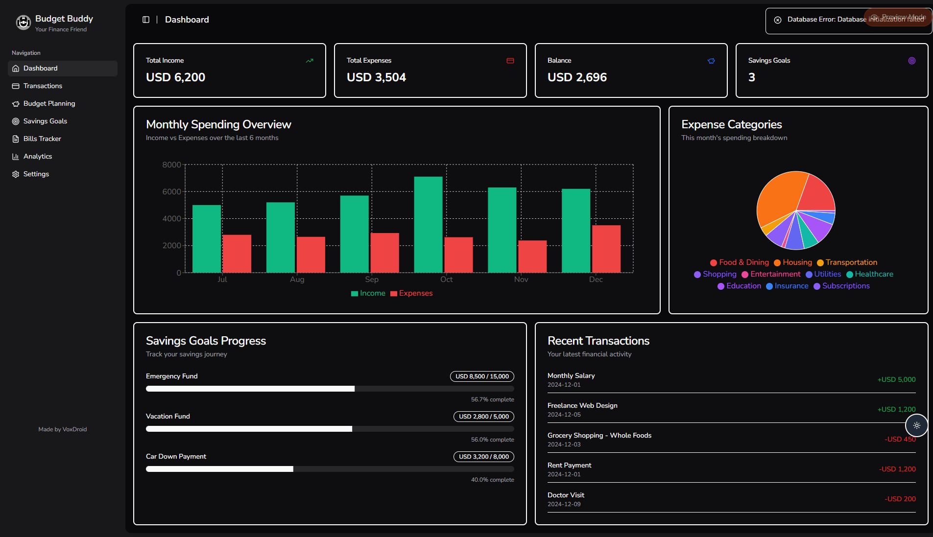933x537 pixels.
Task: Toggle the Income legend in bar chart
Action: 368,293
